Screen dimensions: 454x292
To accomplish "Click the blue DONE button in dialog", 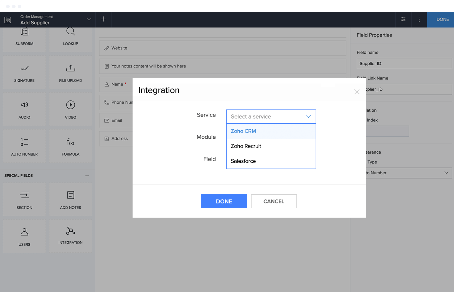I will (x=224, y=201).
